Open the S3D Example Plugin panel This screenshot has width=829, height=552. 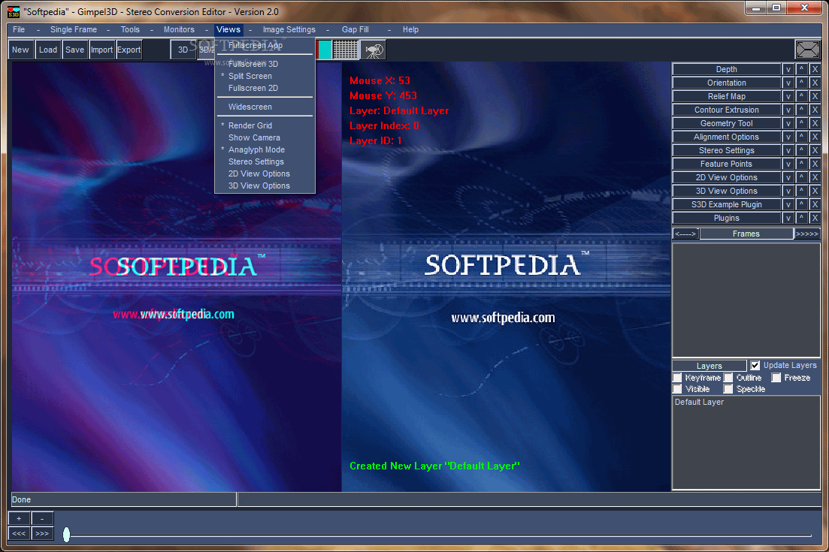point(727,204)
